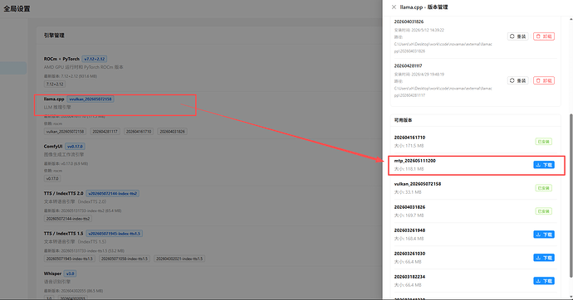Click drawer title llama.cpp - 版本管理
The image size is (573, 300).
[x=424, y=7]
